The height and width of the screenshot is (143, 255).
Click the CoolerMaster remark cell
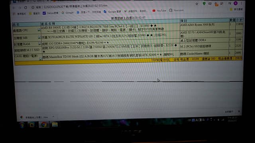point(204,53)
